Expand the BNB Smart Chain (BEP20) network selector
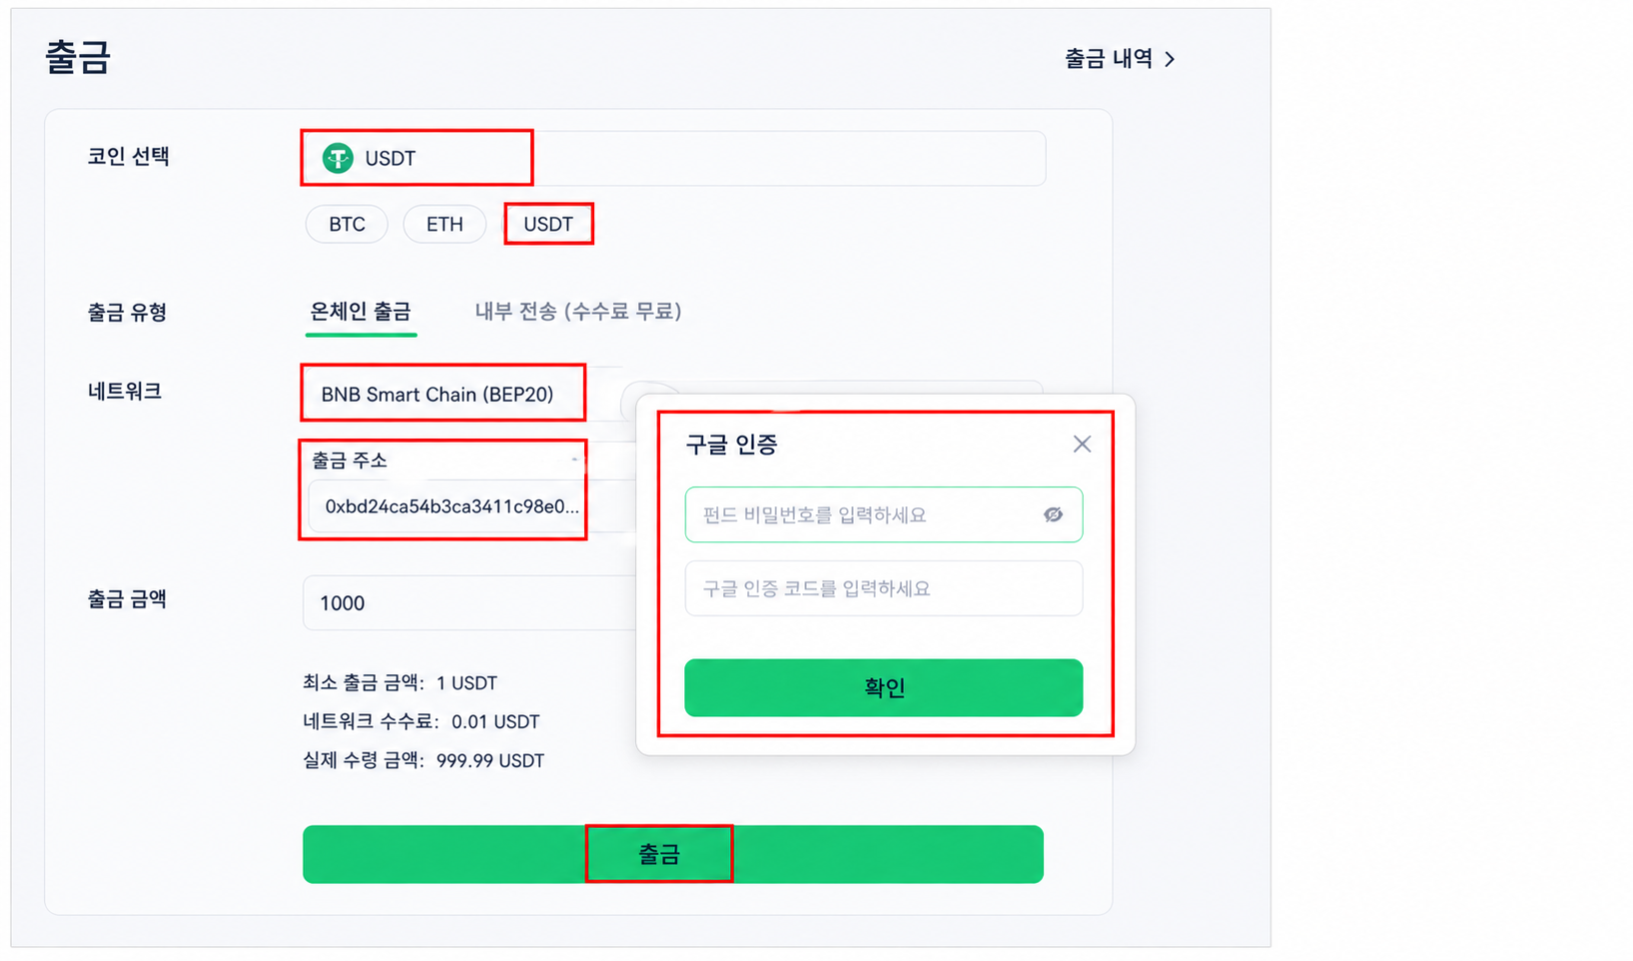Image resolution: width=1633 pixels, height=961 pixels. pos(443,394)
